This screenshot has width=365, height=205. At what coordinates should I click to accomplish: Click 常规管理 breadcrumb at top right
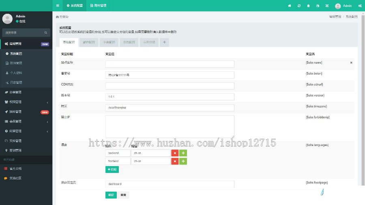pos(335,17)
